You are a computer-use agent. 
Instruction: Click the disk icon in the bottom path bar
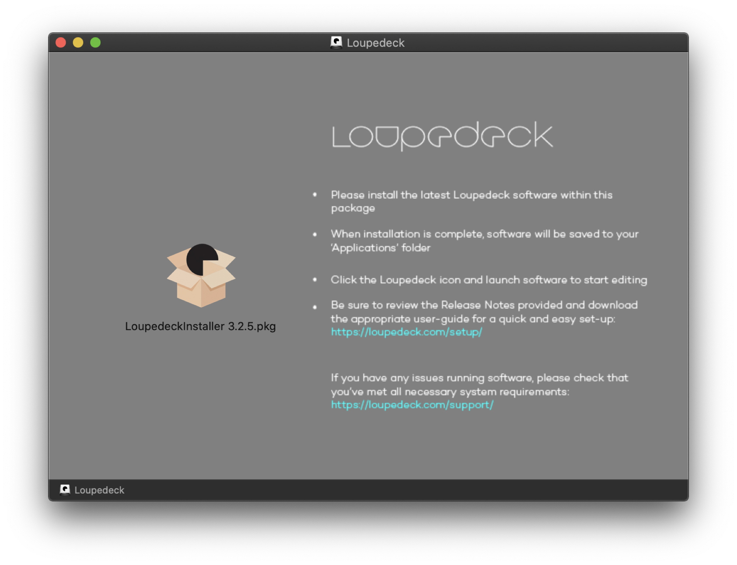[x=65, y=490]
